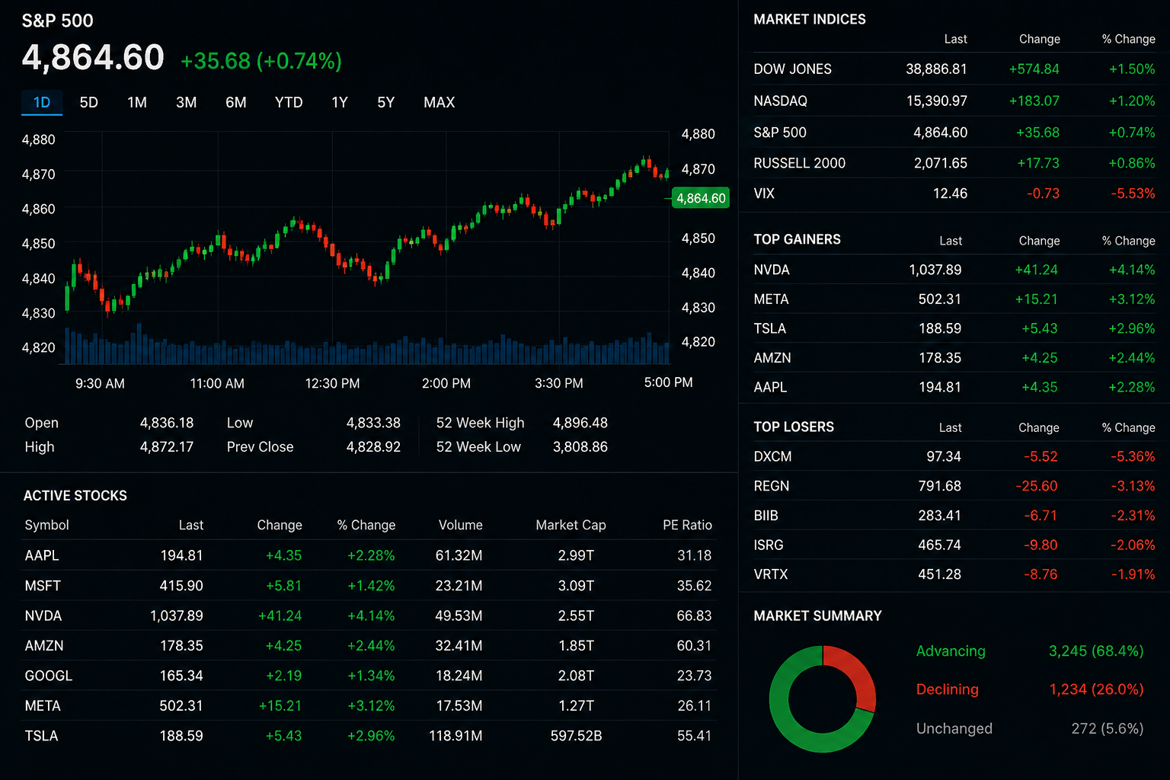Click the 12:30 PM time axis label

[332, 383]
